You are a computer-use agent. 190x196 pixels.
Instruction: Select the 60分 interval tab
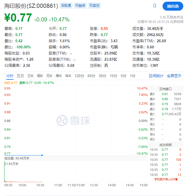coord(91,76)
